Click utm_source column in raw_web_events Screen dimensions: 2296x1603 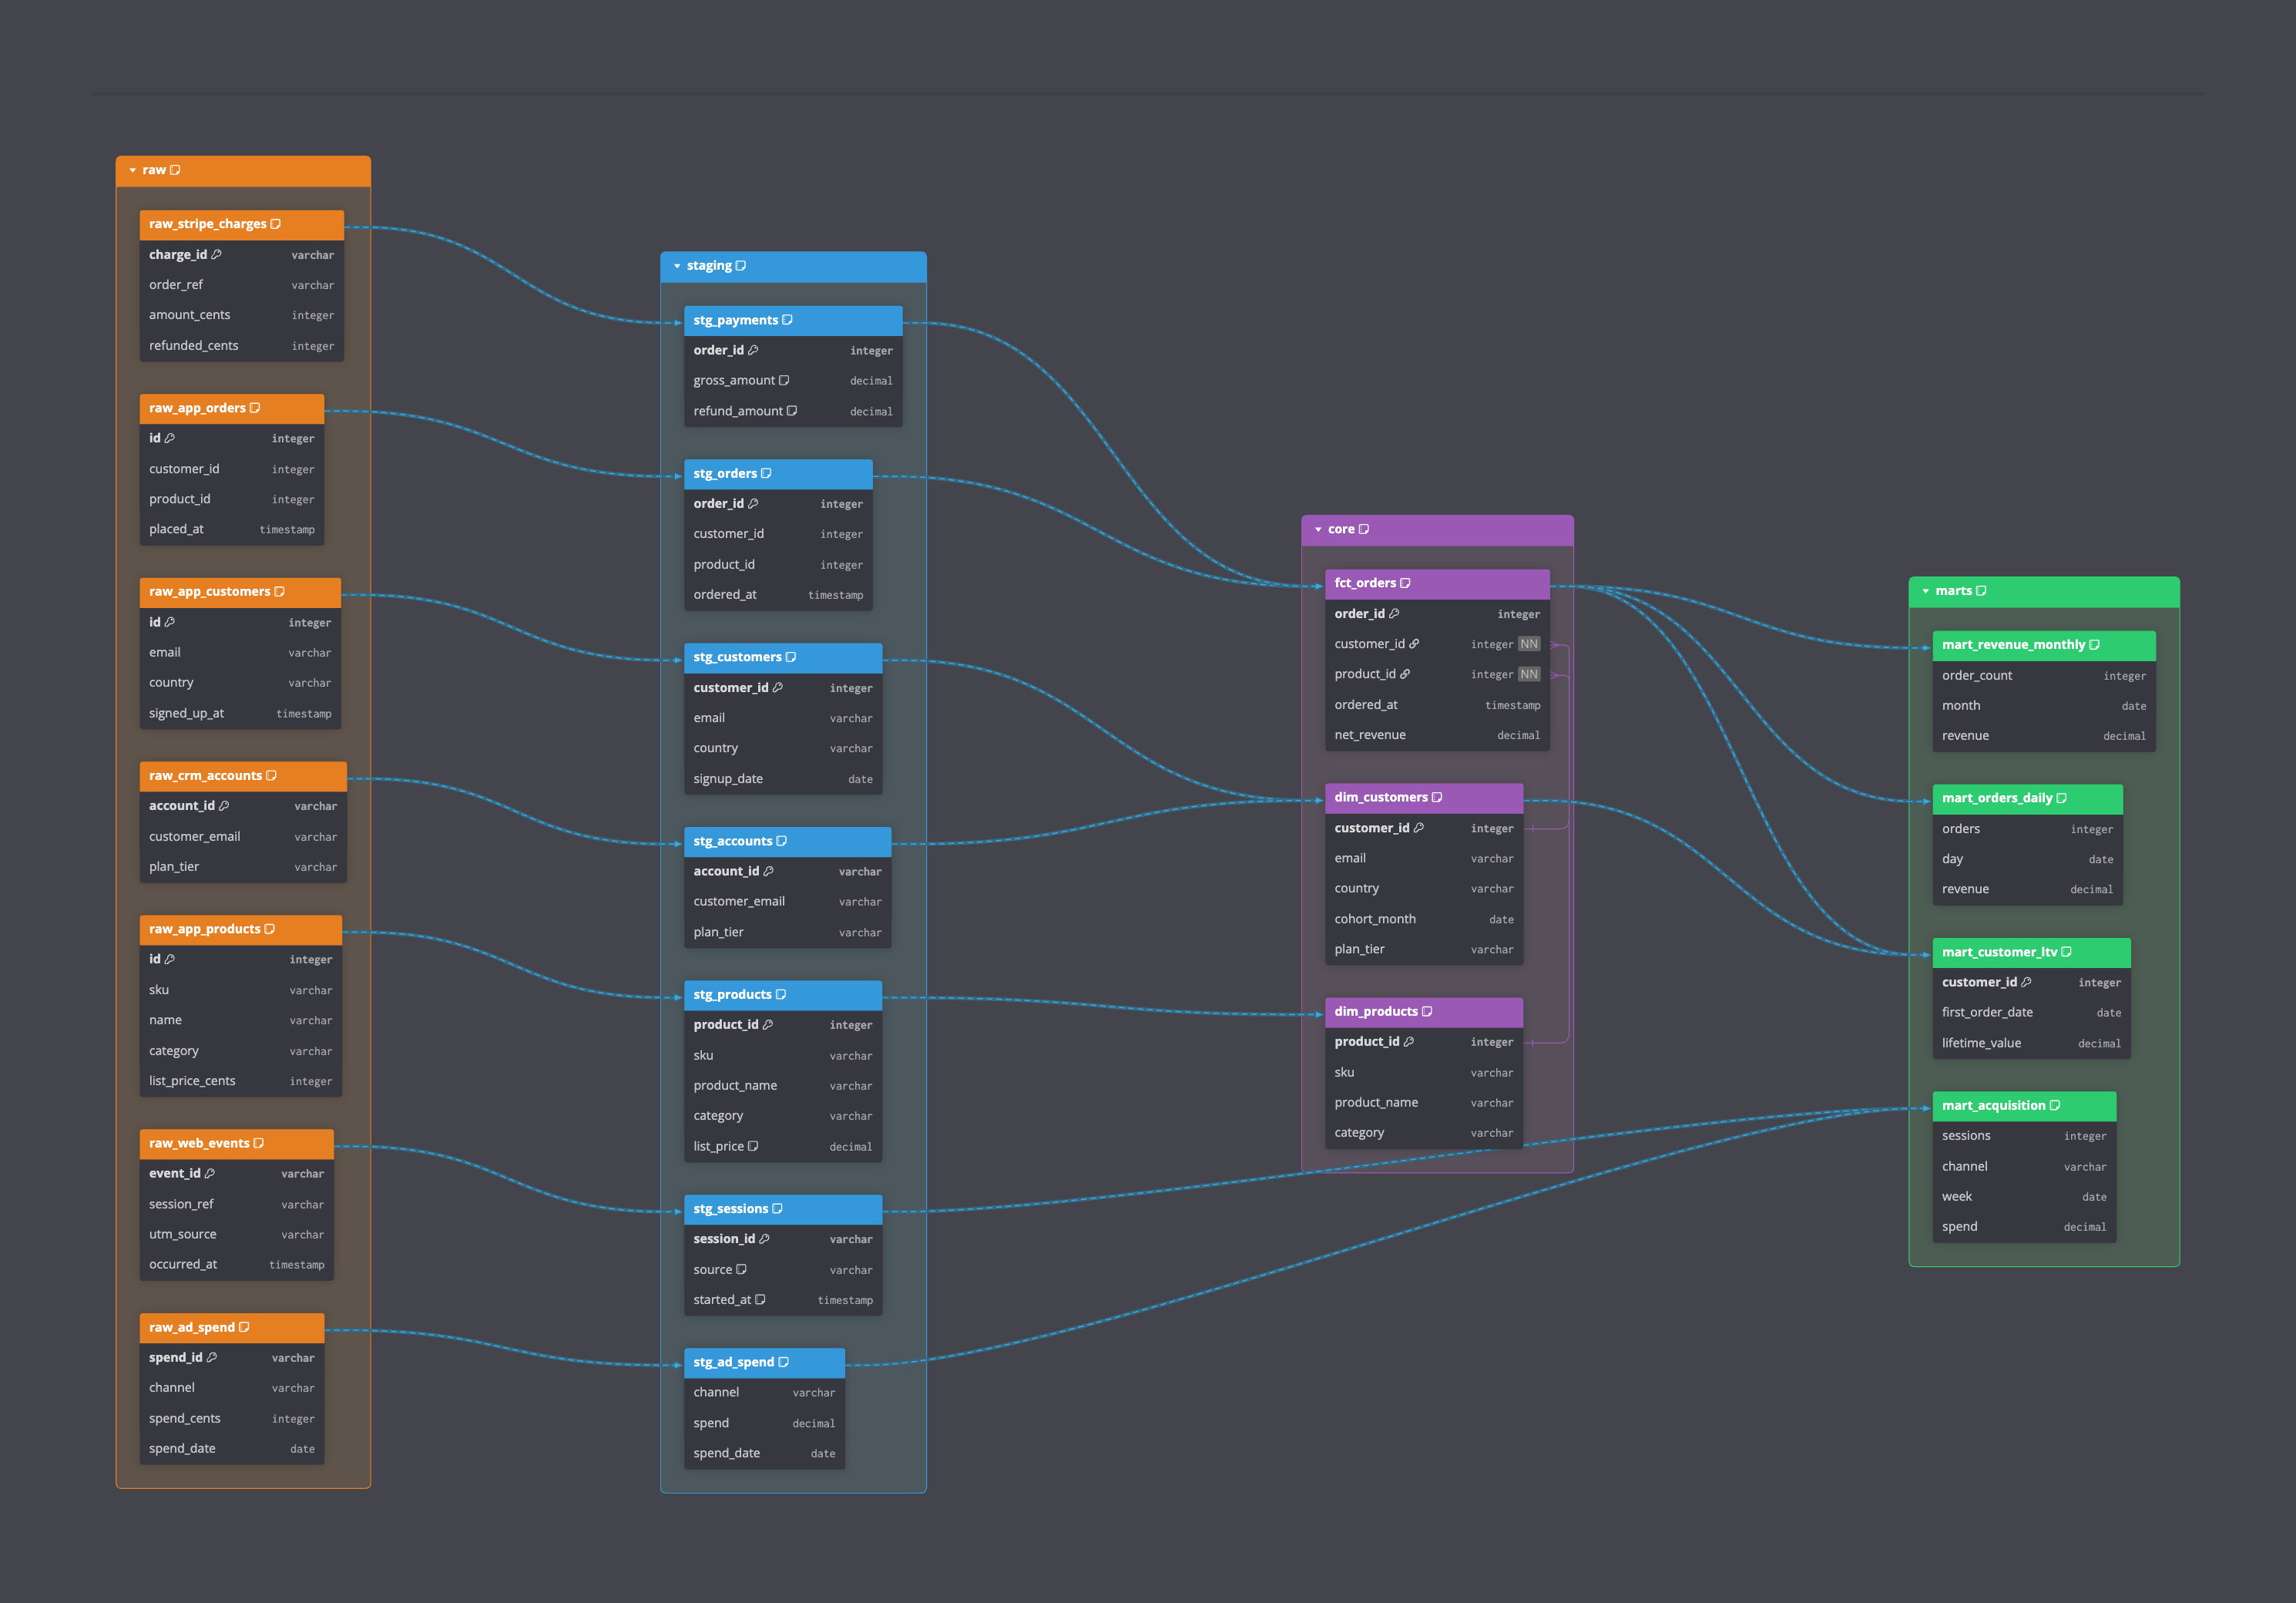237,1235
